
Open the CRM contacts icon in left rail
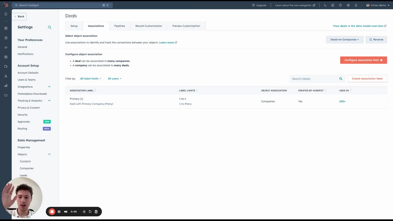pos(6,38)
